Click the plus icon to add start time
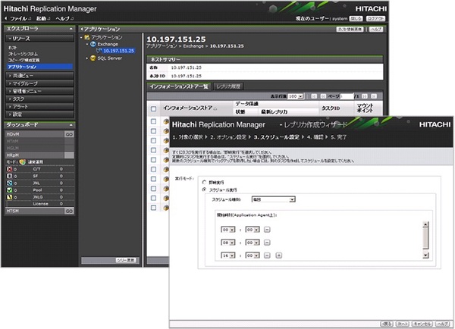This screenshot has height=329, width=455. click(278, 255)
